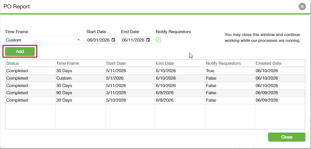The height and width of the screenshot is (149, 311).
Task: Open the Start Date calendar picker icon
Action: [113, 40]
